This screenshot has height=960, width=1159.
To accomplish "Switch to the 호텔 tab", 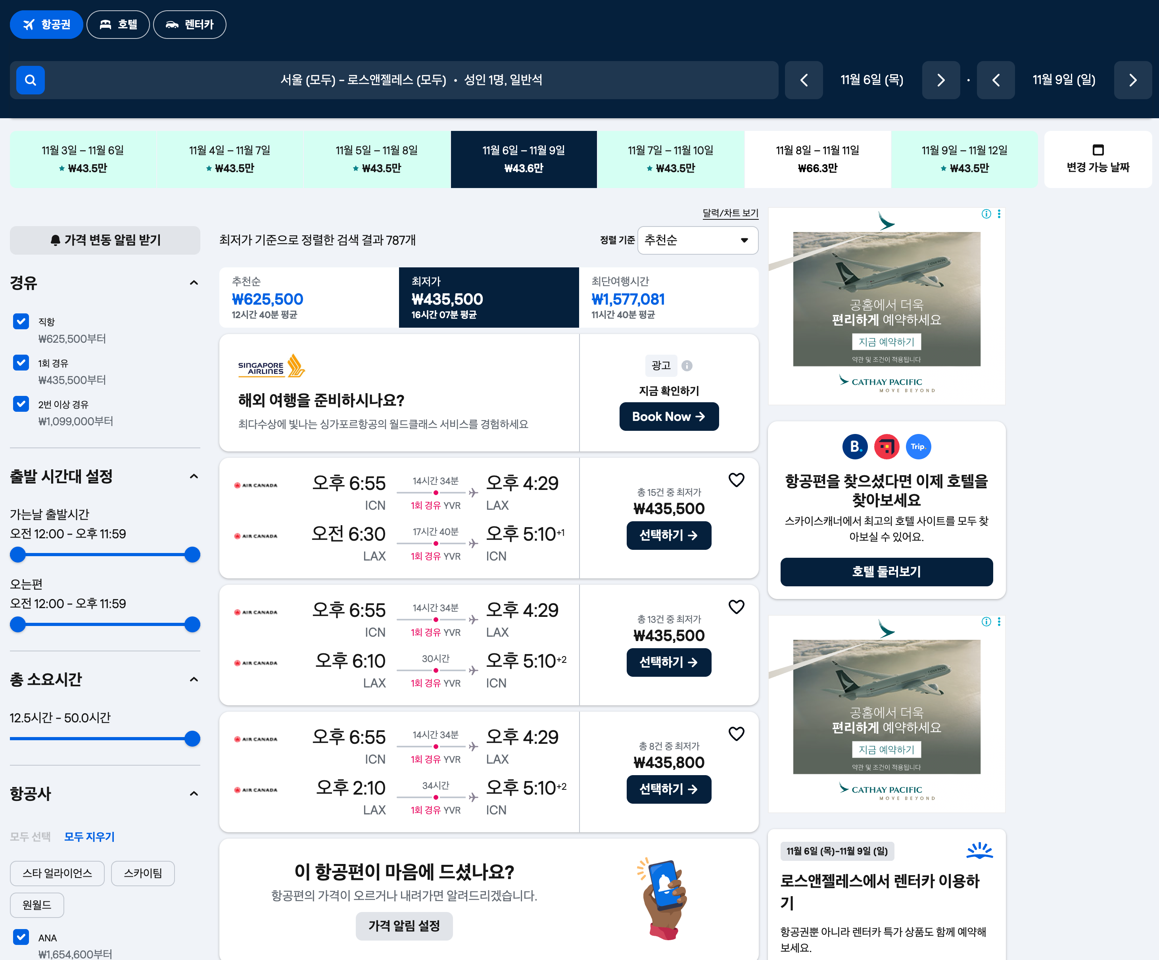I will (x=118, y=25).
